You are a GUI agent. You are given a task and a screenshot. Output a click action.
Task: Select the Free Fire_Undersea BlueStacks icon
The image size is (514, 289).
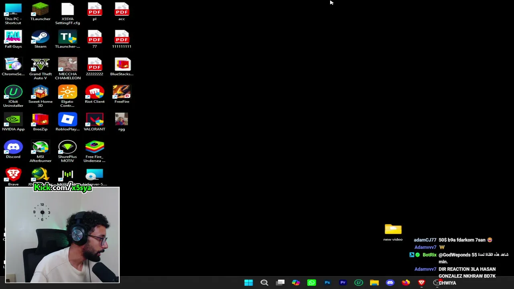(x=94, y=152)
